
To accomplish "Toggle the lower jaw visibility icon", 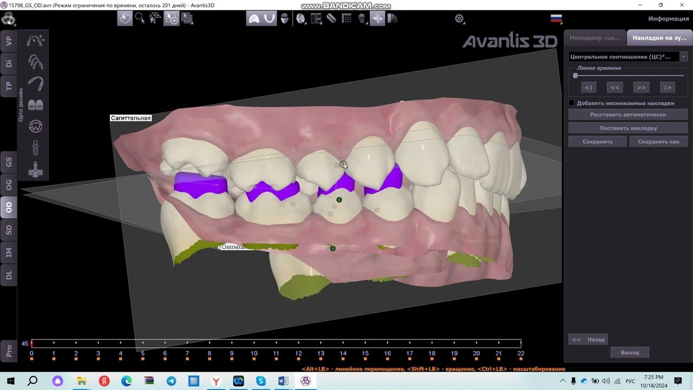I will click(269, 18).
